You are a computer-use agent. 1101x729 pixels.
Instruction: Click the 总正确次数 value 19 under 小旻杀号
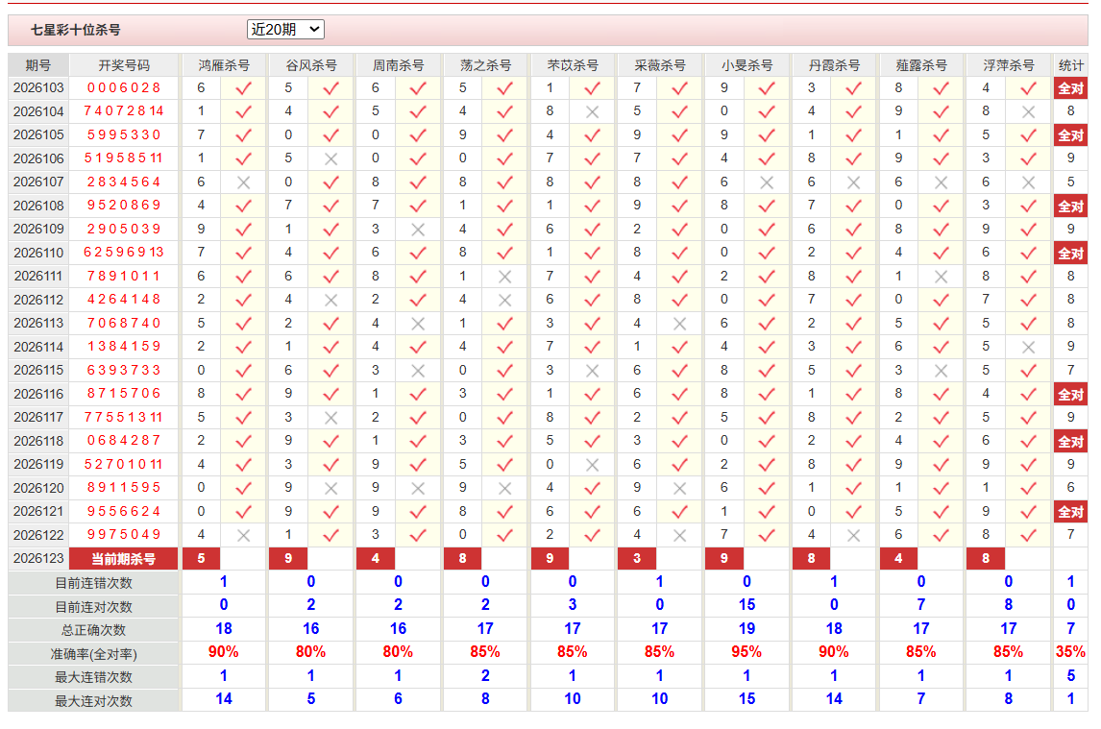pyautogui.click(x=746, y=628)
